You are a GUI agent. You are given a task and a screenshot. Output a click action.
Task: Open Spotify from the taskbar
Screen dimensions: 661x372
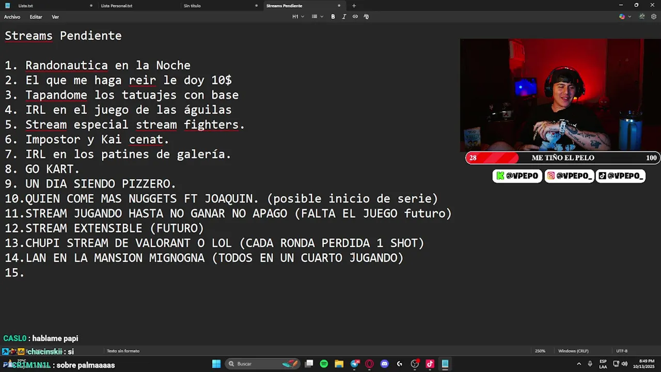tap(324, 364)
